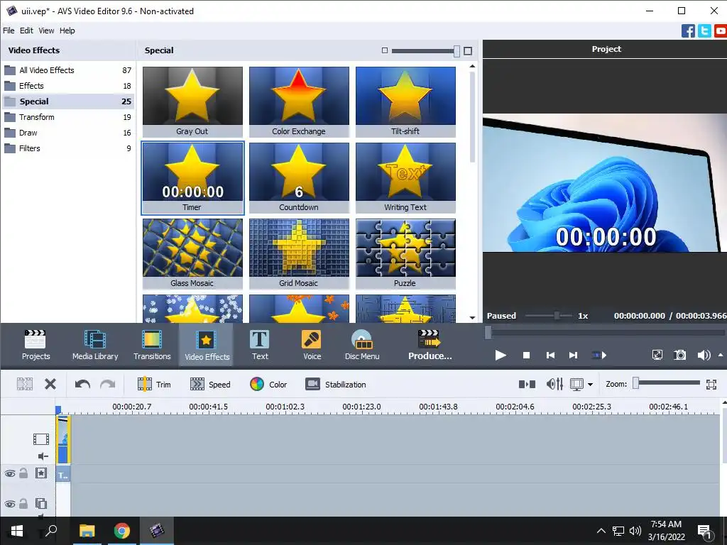Screen dimensions: 727x545
Task: Click the zoom-to-fit timeline icon
Action: click(711, 384)
